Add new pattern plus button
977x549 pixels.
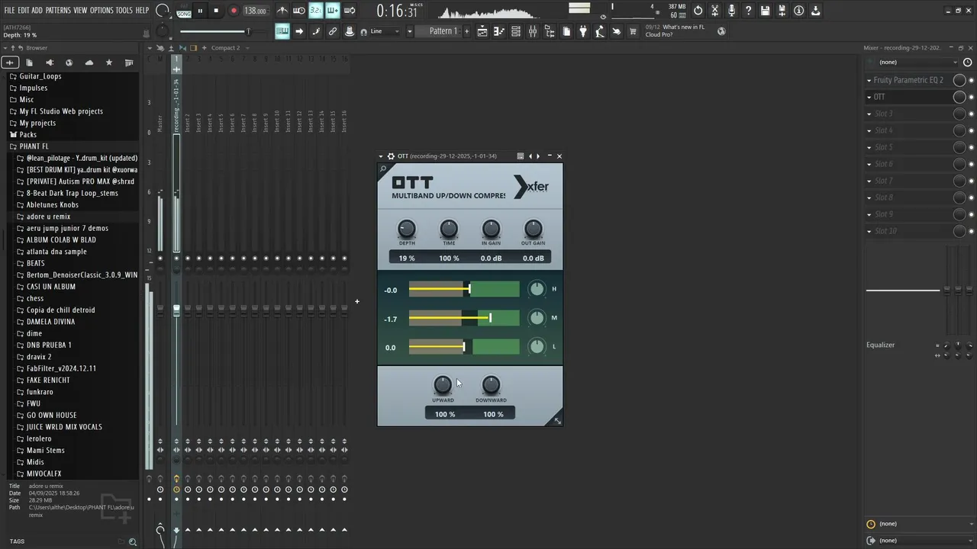466,31
